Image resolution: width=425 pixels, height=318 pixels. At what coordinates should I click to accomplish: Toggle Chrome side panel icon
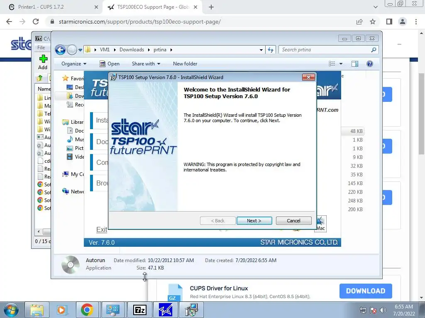point(389,22)
